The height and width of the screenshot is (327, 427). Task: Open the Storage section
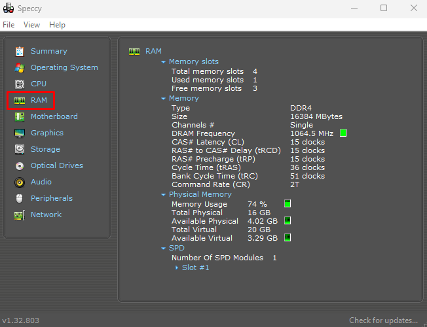tap(45, 149)
